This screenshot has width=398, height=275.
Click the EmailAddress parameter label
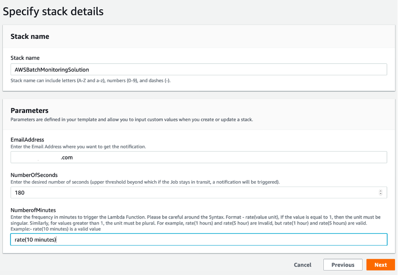click(28, 140)
